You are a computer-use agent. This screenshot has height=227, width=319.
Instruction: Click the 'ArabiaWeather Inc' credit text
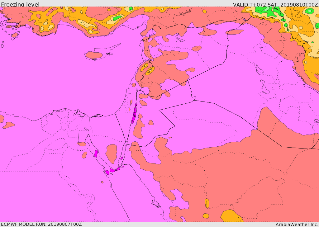click(x=297, y=225)
